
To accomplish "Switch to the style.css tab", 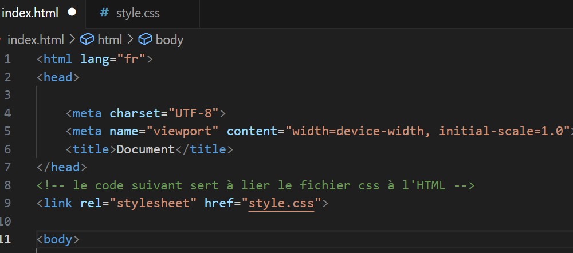I will (x=138, y=13).
